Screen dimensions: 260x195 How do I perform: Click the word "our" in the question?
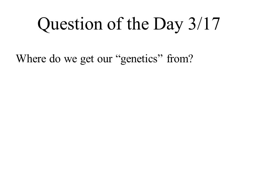[x=105, y=60]
